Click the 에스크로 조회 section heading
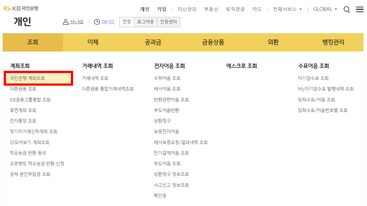This screenshot has height=206, width=367. (241, 66)
